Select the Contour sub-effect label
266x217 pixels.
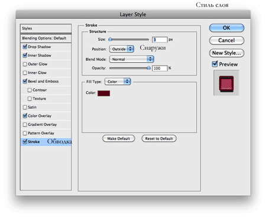[40, 90]
